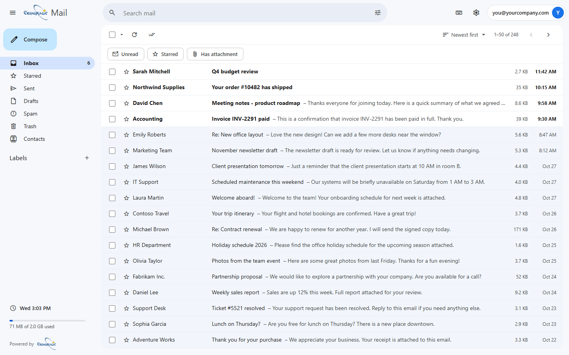
Task: Check the David Chen message checkbox
Action: [x=112, y=103]
